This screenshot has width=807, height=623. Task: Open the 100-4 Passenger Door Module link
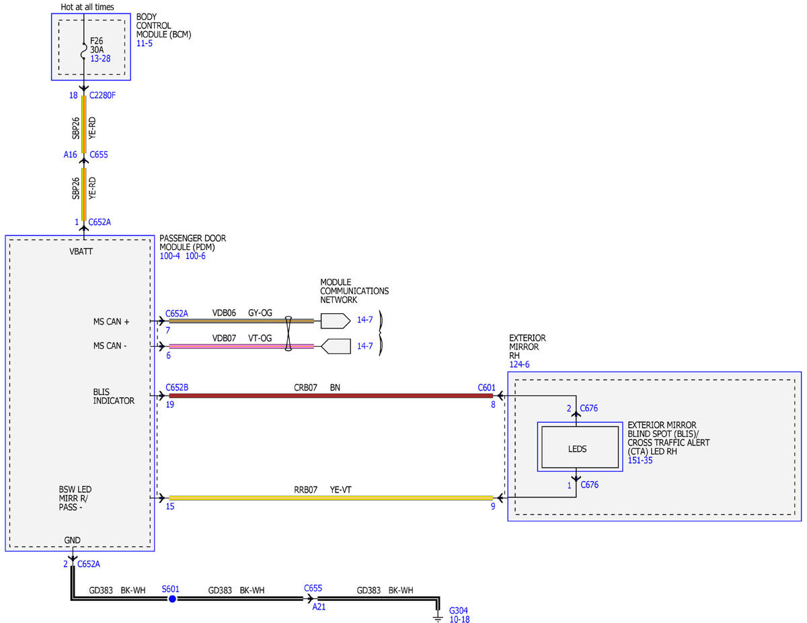[x=170, y=257]
